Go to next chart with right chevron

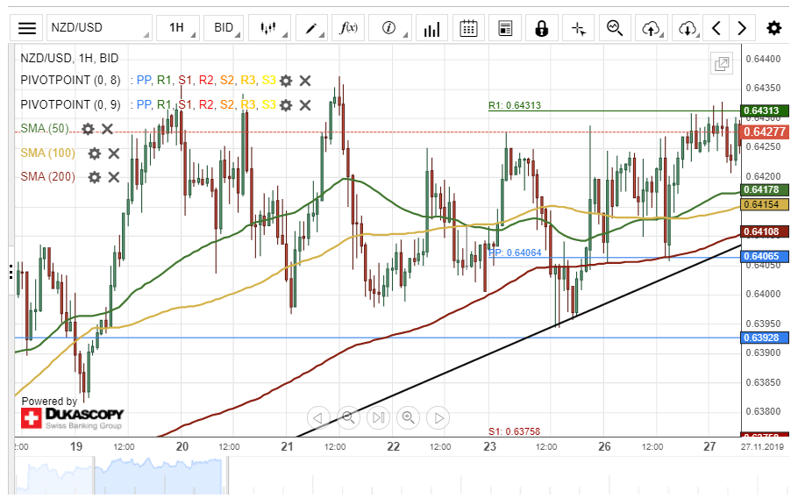pyautogui.click(x=742, y=28)
